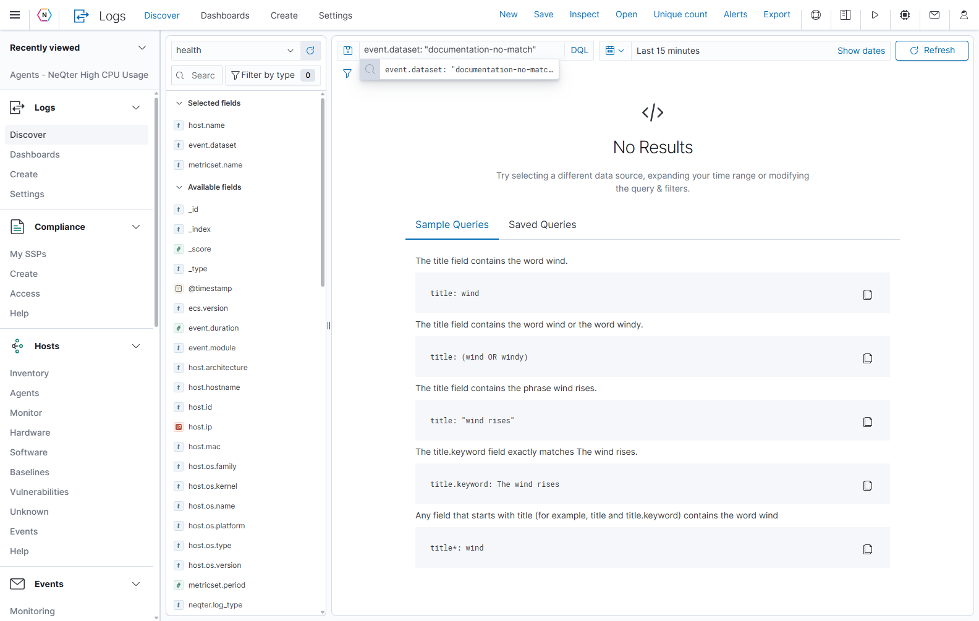This screenshot has width=979, height=621.
Task: Open the user account icon
Action: coord(964,15)
